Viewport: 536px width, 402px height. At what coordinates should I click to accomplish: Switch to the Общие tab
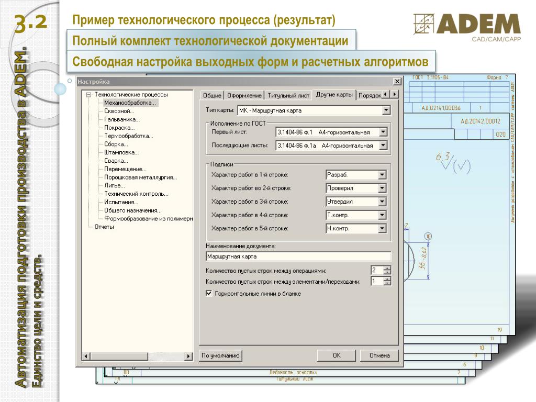point(212,95)
